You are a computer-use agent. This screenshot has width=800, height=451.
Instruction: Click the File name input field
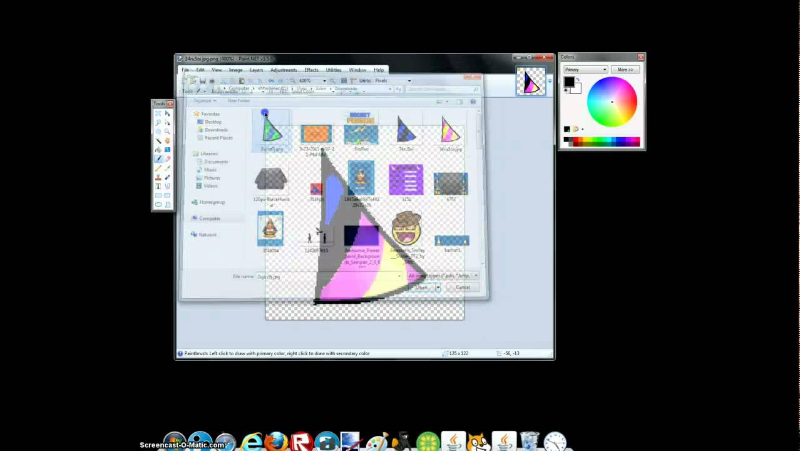pyautogui.click(x=329, y=276)
